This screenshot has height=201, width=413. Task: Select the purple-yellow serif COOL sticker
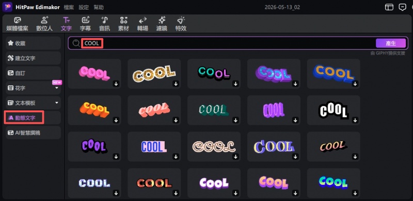(274, 146)
